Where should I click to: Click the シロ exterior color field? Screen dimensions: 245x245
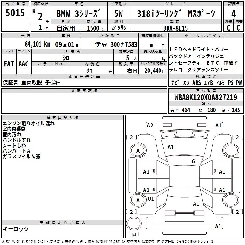66,58
